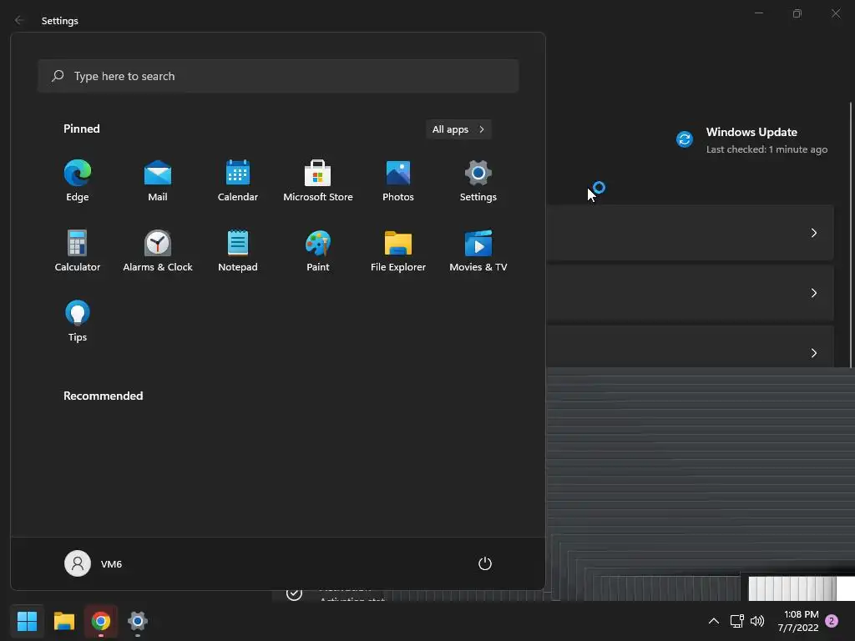This screenshot has height=641, width=855.
Task: Open Windows Update in Settings window
Action: tap(751, 139)
